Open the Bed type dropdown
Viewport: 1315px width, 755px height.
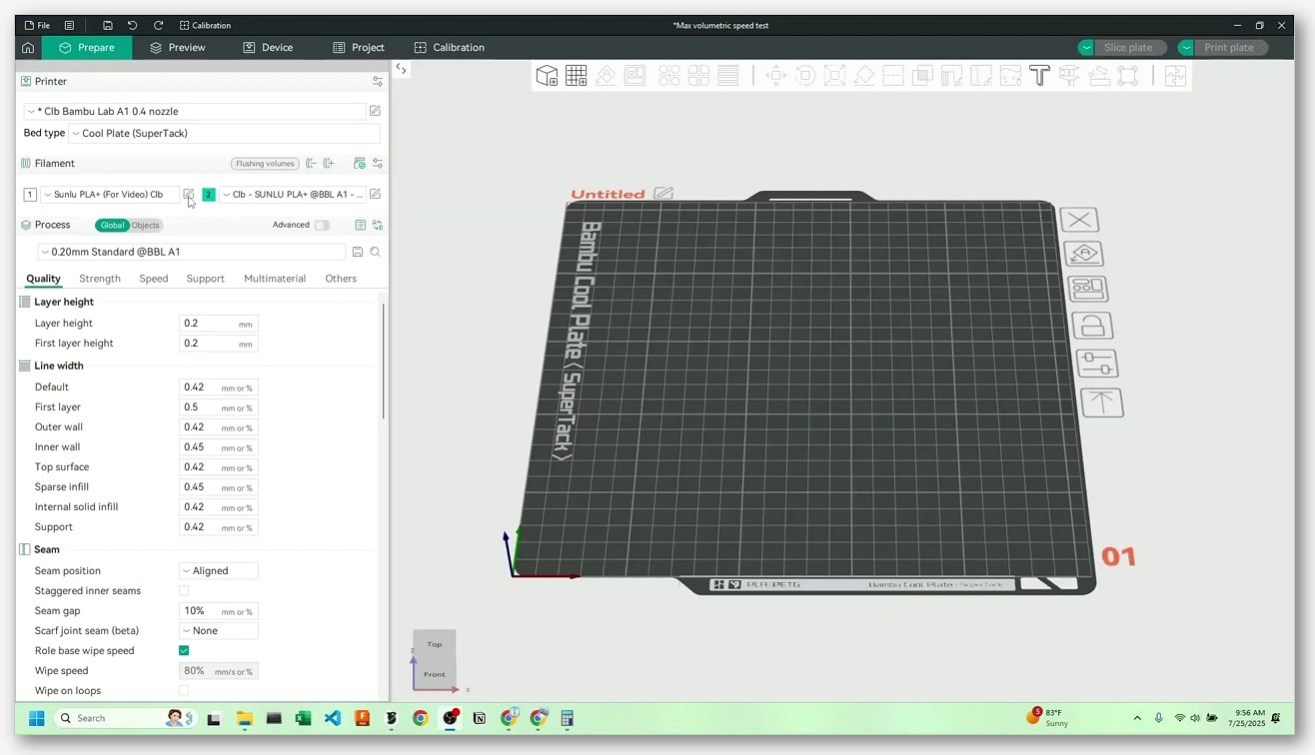(x=224, y=133)
